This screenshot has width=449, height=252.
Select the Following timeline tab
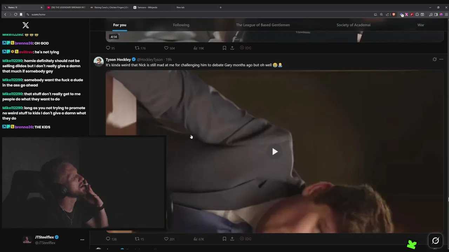[x=181, y=25]
